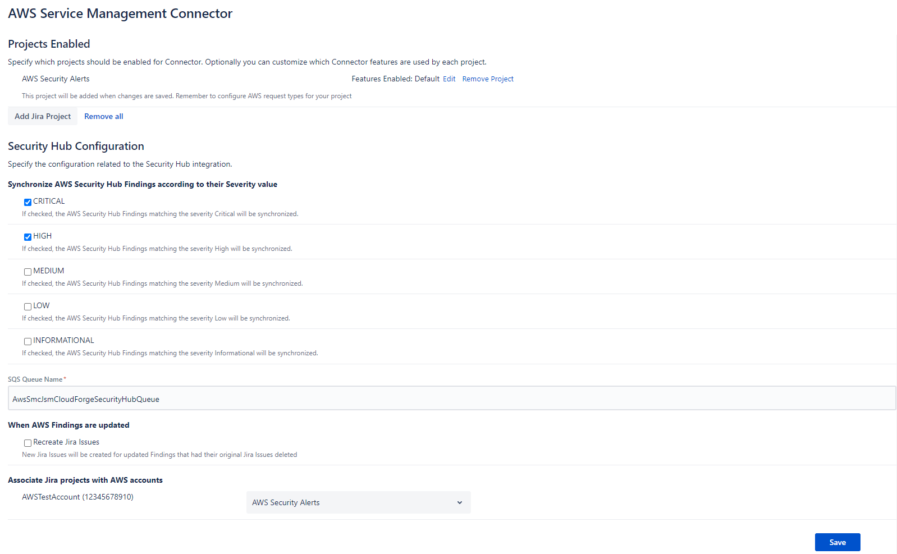
Task: Click the INFORMATIONAL label text
Action: (63, 340)
